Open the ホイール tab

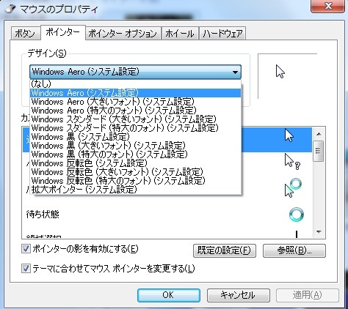180,34
